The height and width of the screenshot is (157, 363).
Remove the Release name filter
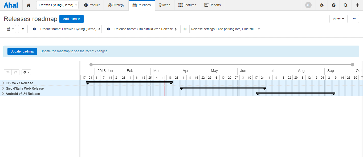108,29
